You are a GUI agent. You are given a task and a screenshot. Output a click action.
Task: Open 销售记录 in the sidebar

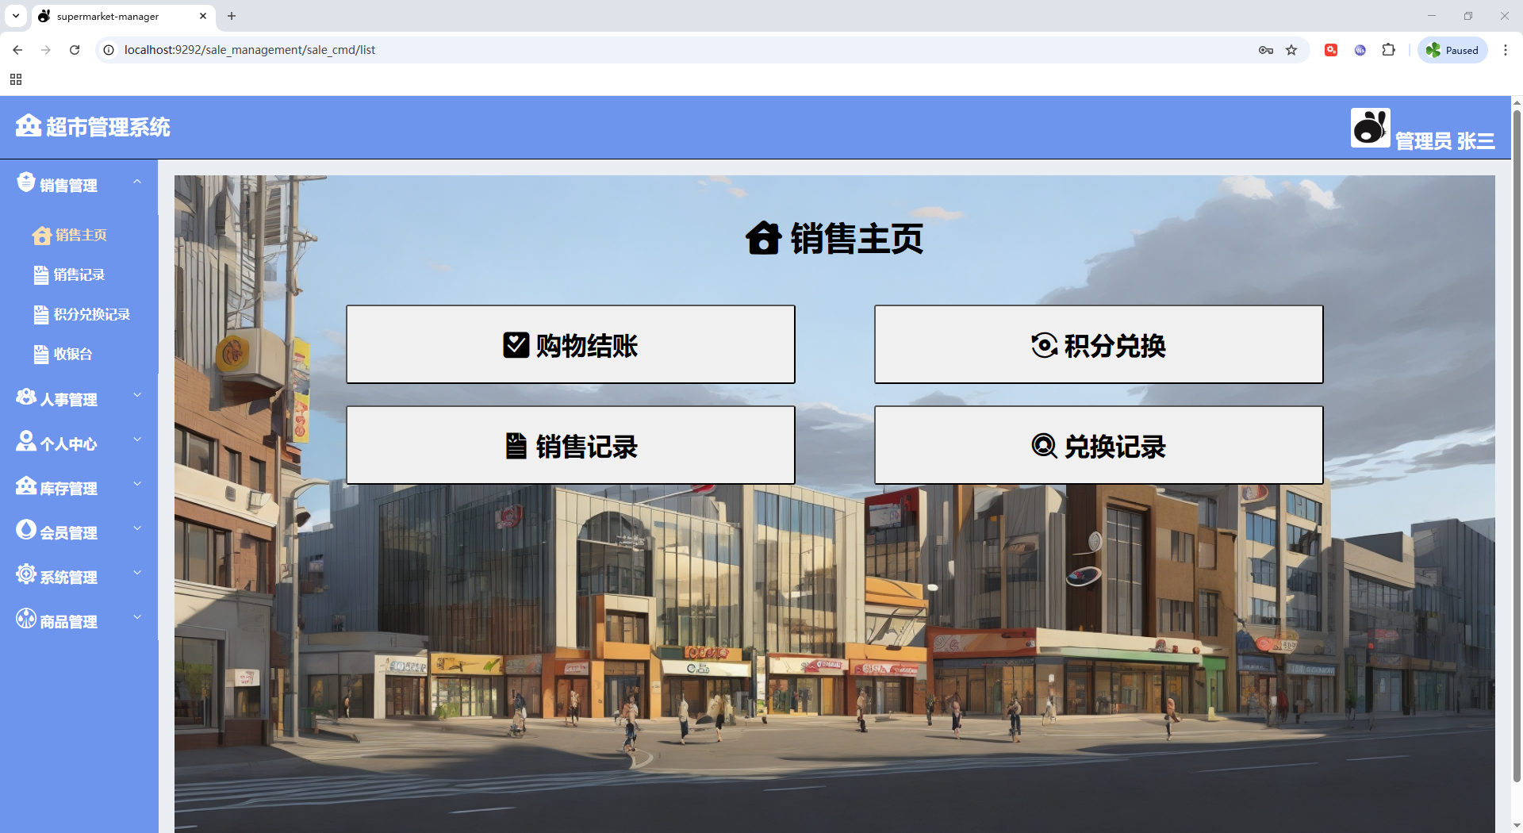[x=79, y=275]
